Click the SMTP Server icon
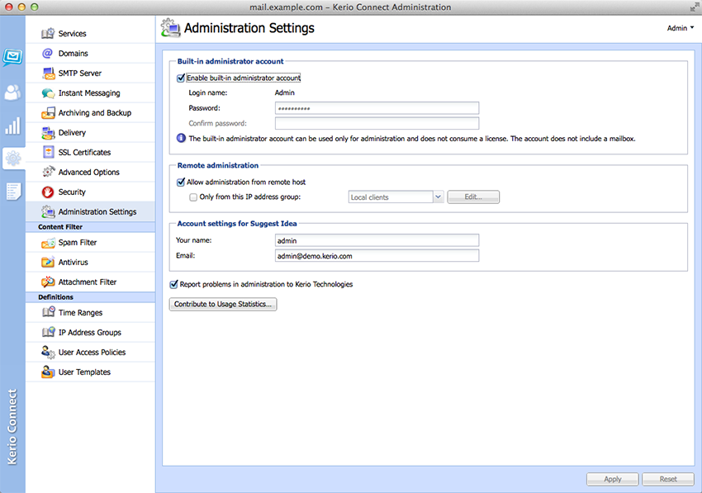 tap(48, 73)
